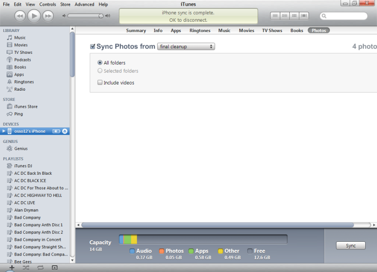Click the Sync button
This screenshot has height=272, width=377.
coord(351,246)
